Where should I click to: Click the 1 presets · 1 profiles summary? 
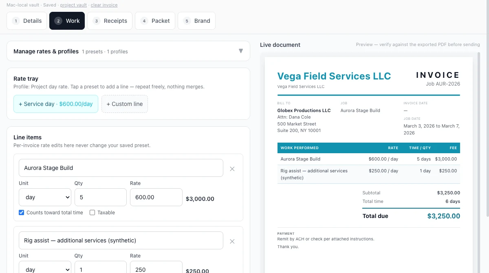click(105, 52)
